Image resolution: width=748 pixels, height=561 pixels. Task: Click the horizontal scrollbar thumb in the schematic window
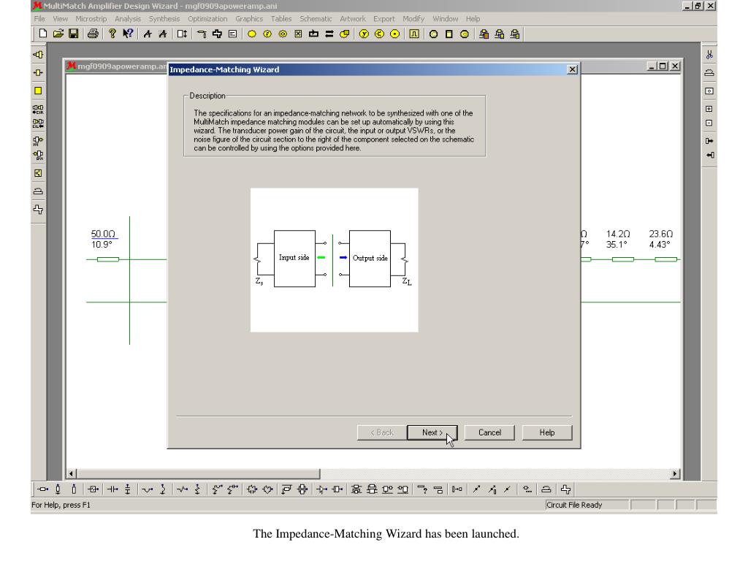(199, 473)
